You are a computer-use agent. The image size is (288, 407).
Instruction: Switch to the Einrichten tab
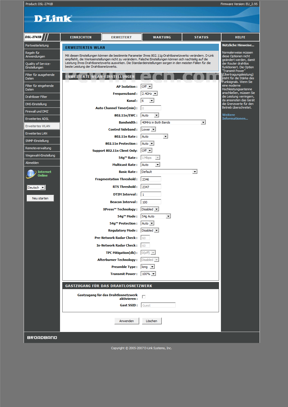coord(81,37)
